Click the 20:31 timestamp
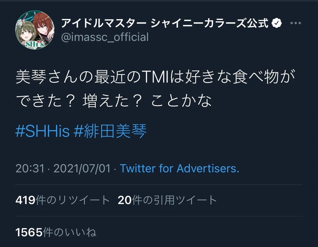Image resolution: width=318 pixels, height=247 pixels. click(x=30, y=169)
